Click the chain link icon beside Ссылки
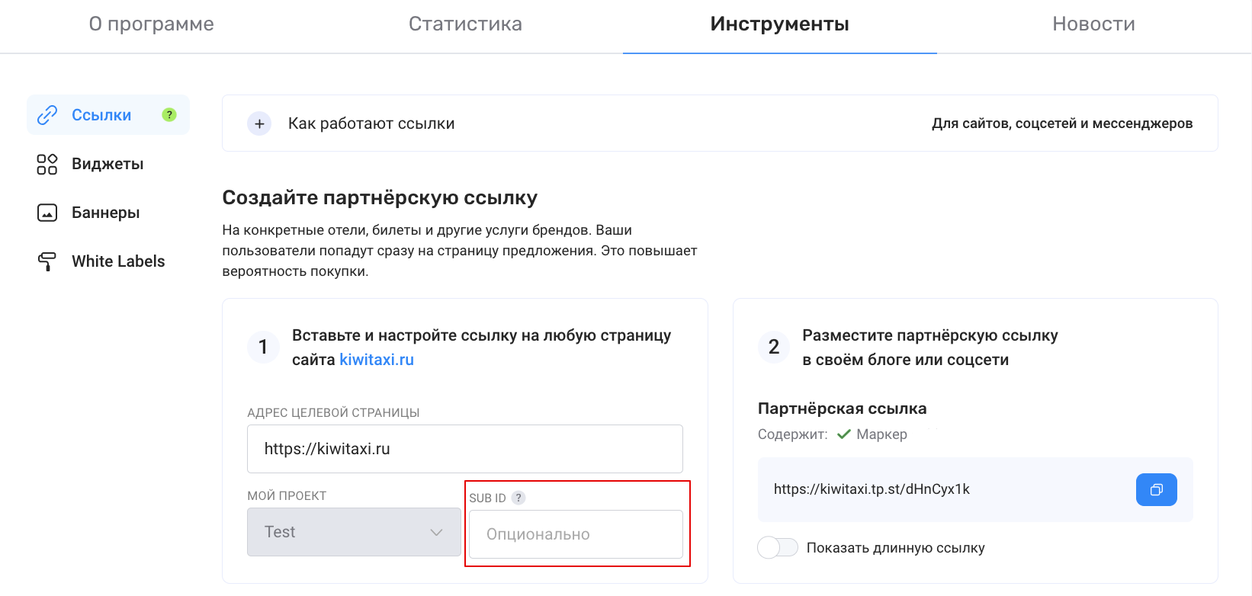Viewport: 1252px width, 596px height. [47, 115]
